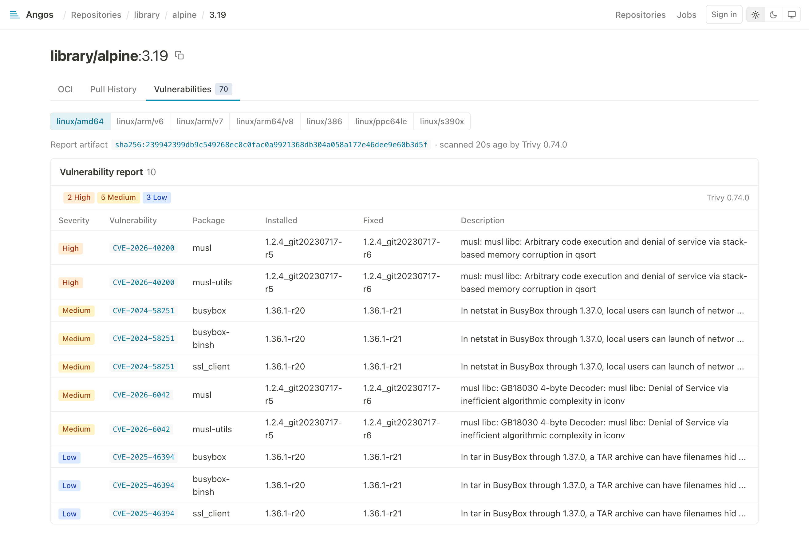This screenshot has width=809, height=549.
Task: Open CVE-2025-46394 for ssl_client
Action: click(x=144, y=513)
